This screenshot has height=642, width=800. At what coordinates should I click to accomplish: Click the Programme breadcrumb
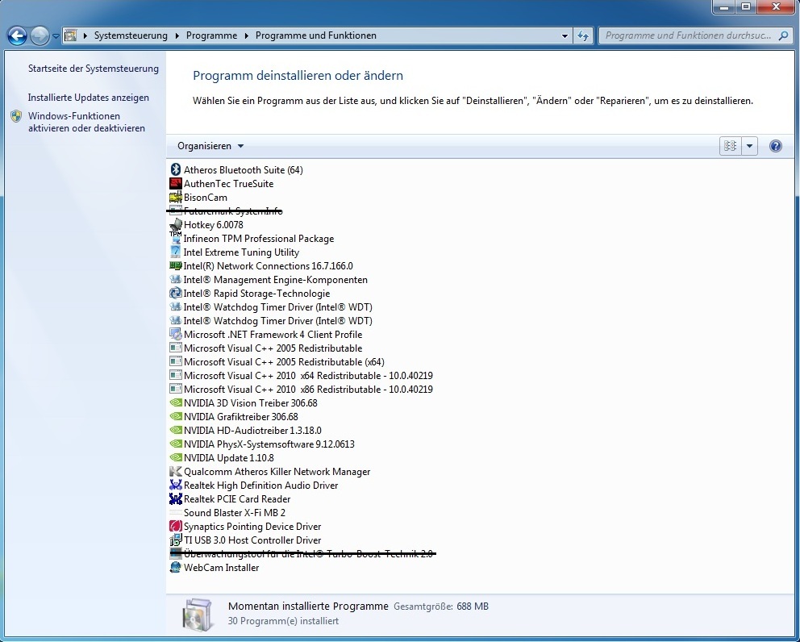[x=211, y=35]
